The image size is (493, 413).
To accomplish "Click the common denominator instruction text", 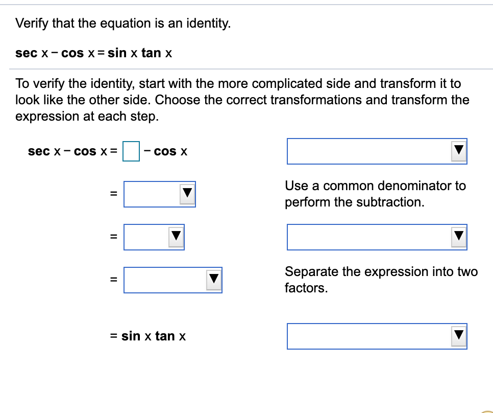I will pyautogui.click(x=376, y=194).
